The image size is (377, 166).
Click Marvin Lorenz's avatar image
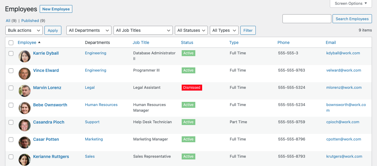(25, 91)
